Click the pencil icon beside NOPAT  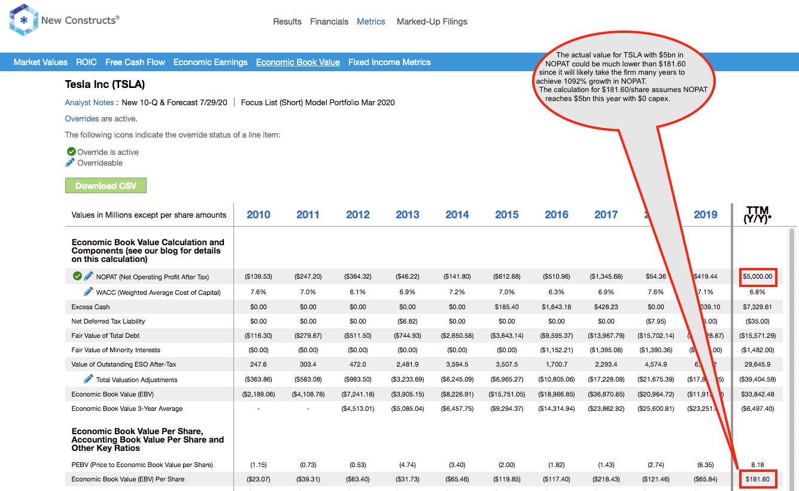point(89,276)
